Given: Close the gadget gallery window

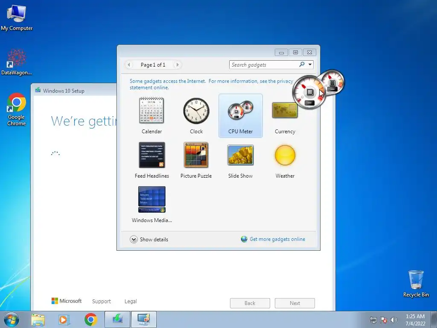Looking at the screenshot, I should point(309,53).
